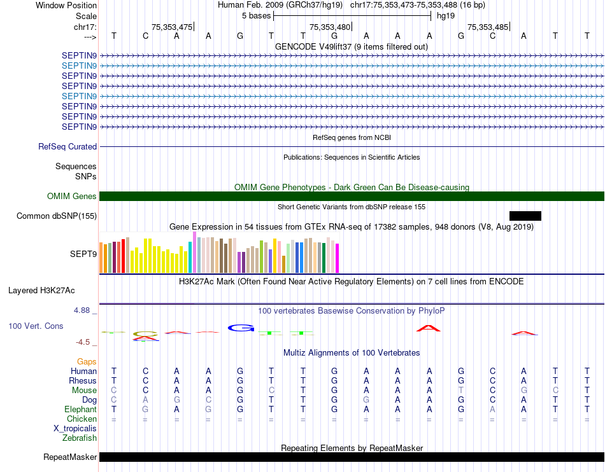Click the Chicken species row label
The image size is (605, 472).
tap(82, 419)
